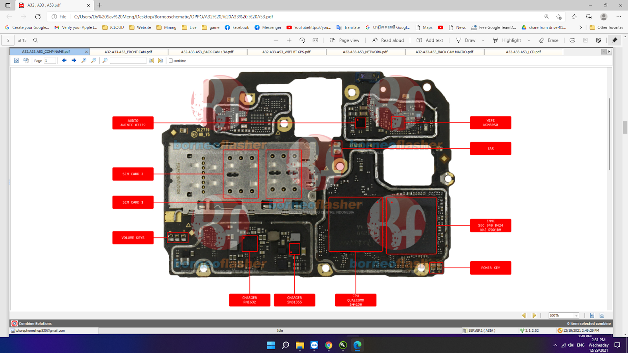This screenshot has height=353, width=628.
Task: Zoom in the PDF with plus
Action: point(289,40)
